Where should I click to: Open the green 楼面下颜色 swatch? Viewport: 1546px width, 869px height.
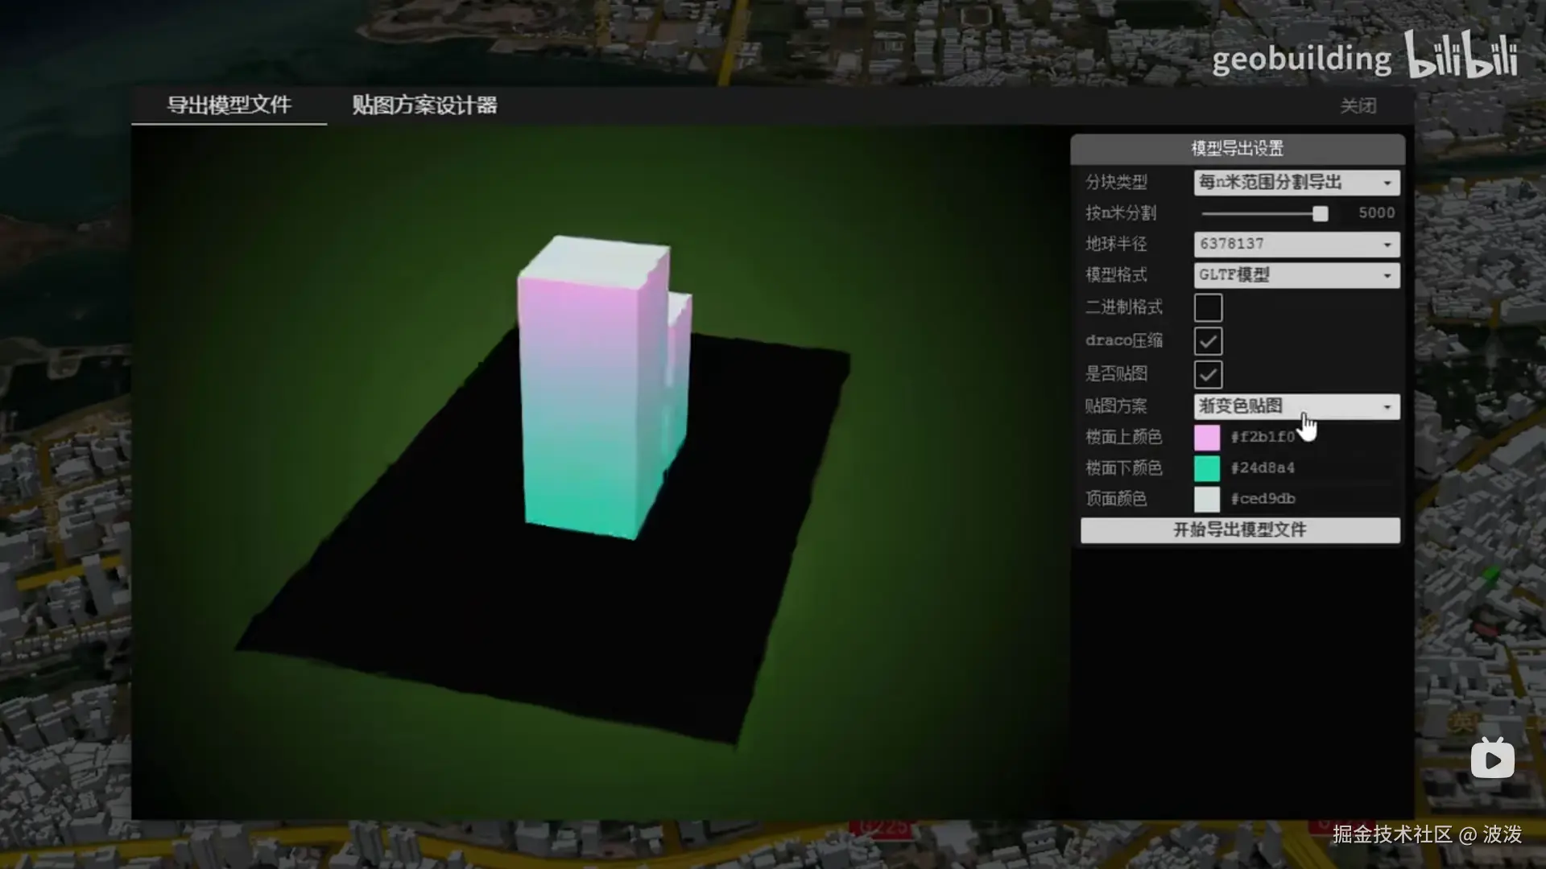tap(1206, 468)
